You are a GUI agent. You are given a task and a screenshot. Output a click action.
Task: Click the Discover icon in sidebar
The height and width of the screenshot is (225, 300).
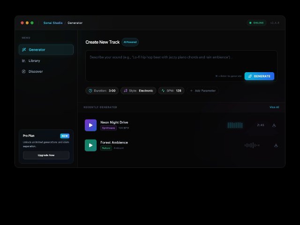click(24, 72)
